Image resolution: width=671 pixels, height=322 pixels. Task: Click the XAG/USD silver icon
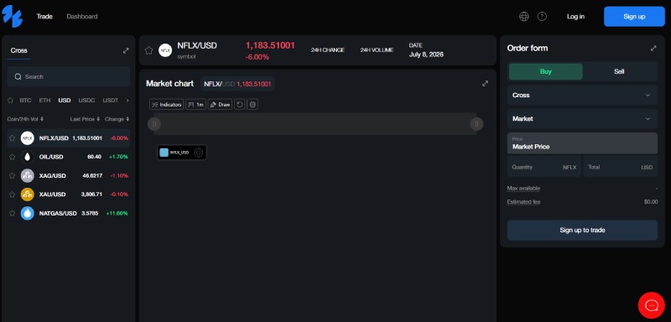(28, 176)
